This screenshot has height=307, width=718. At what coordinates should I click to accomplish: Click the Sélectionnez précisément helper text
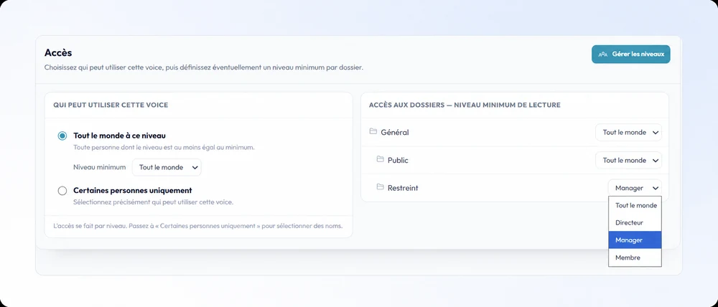pos(154,202)
